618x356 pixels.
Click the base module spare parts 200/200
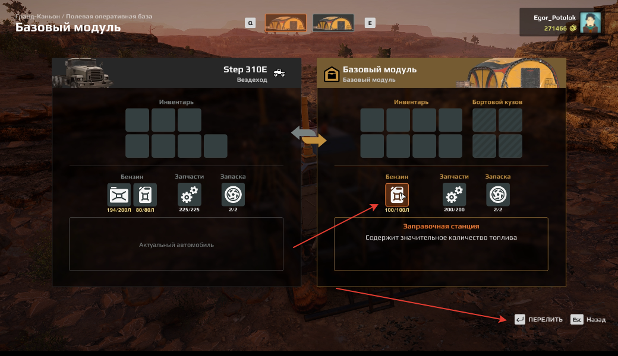[454, 195]
